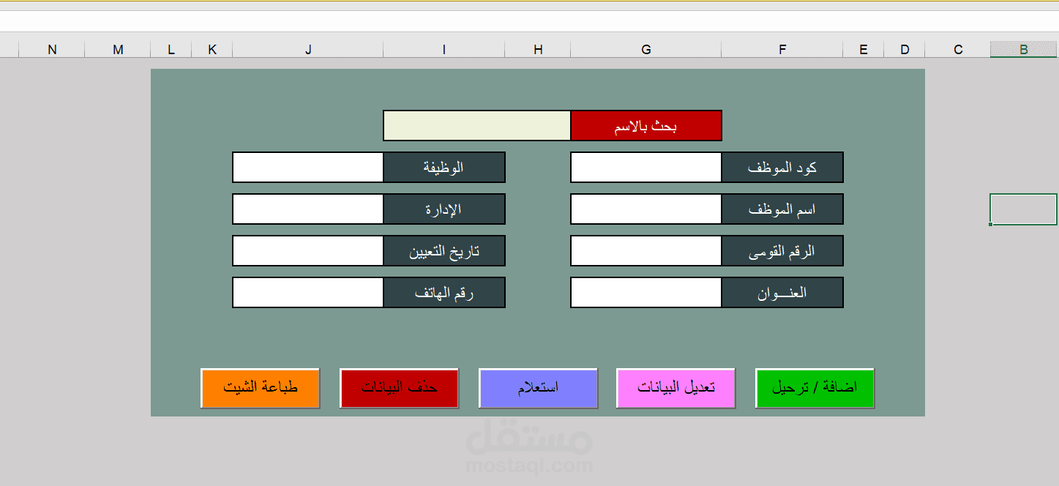Click the pink تعديل البيانات button

point(676,388)
